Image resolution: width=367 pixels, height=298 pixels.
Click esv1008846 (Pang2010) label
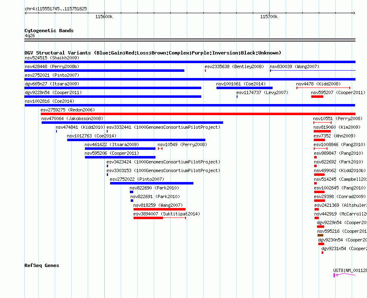(x=339, y=144)
